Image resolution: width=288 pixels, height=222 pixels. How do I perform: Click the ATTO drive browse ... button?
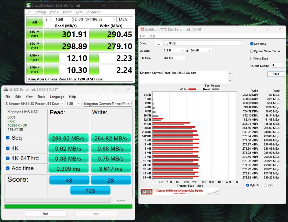(x=158, y=44)
